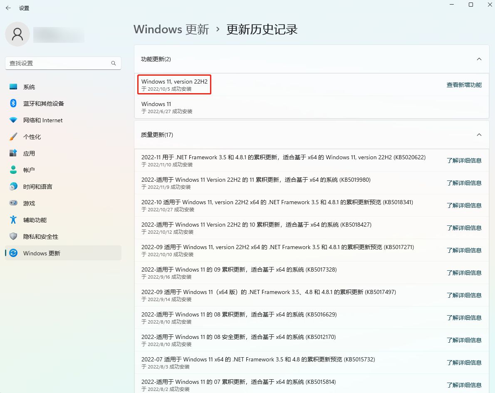Screen dimensions: 495x393
Task: Select Windows 更新 in sidebar
Action: click(63, 253)
